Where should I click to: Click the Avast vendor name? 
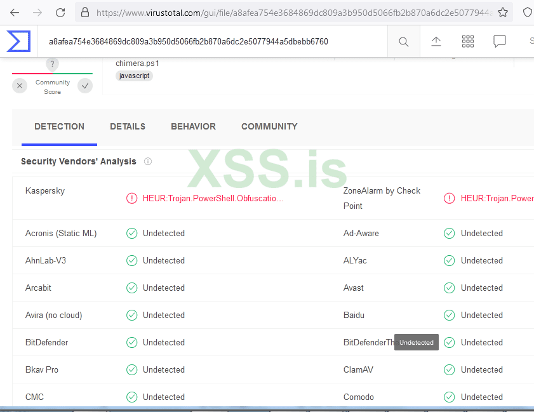pyautogui.click(x=354, y=288)
